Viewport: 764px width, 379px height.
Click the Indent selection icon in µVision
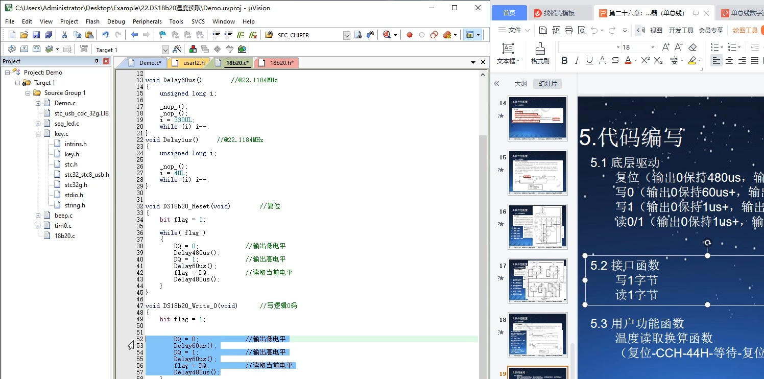tap(216, 35)
